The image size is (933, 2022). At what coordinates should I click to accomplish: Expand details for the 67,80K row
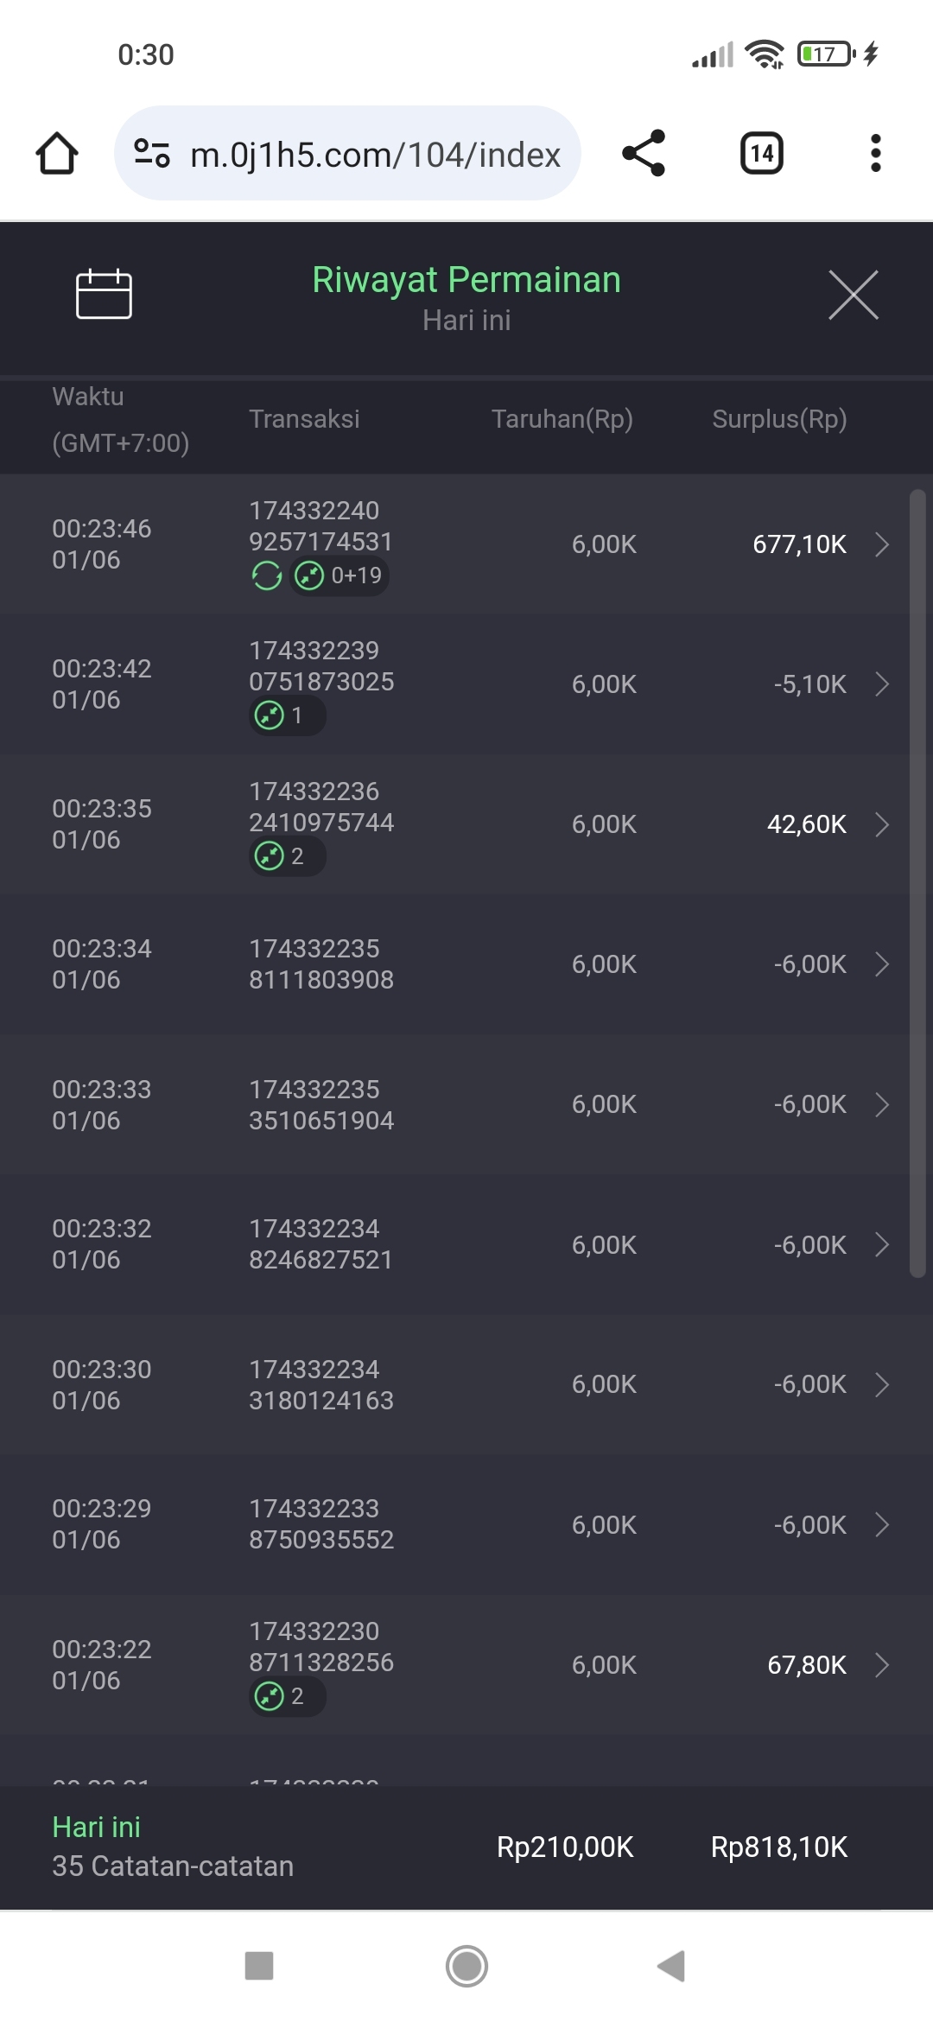882,1665
